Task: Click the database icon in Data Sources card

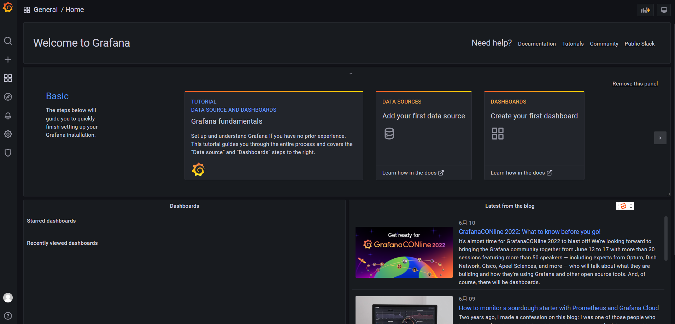Action: click(389, 134)
